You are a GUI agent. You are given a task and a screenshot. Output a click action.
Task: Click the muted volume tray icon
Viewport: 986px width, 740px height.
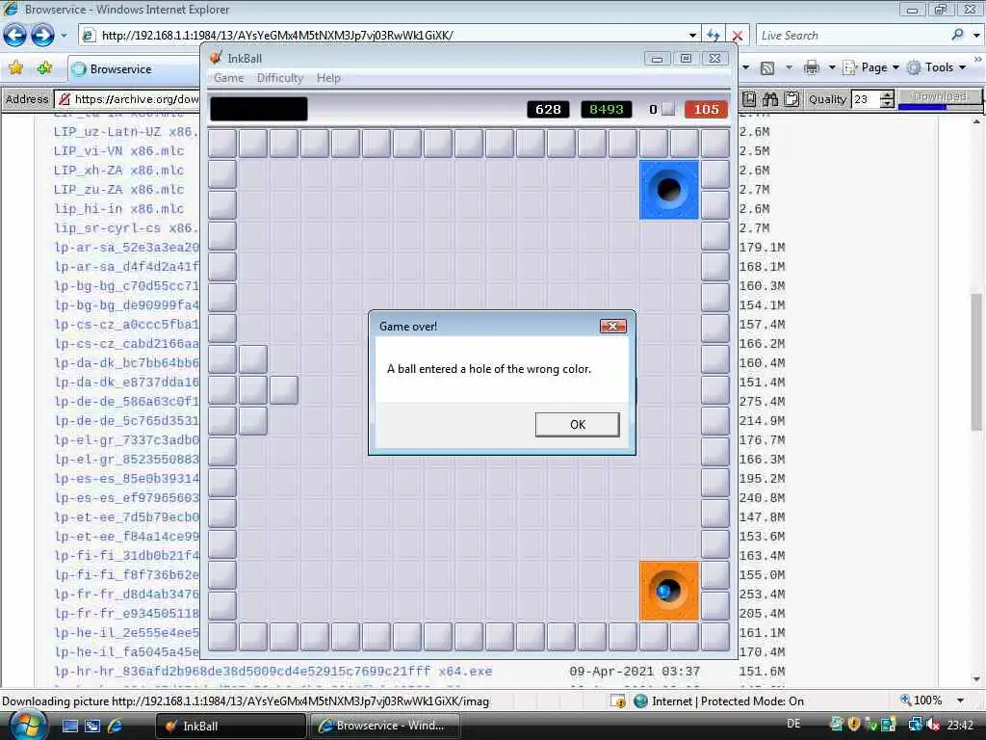(933, 726)
